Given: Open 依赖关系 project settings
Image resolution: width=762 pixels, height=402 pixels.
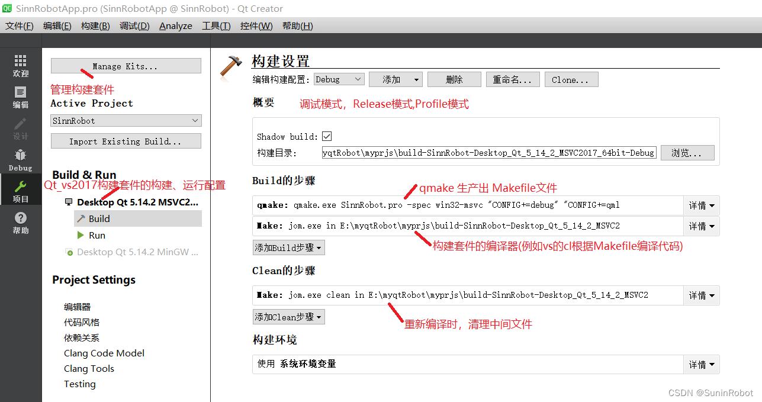Looking at the screenshot, I should click(82, 337).
